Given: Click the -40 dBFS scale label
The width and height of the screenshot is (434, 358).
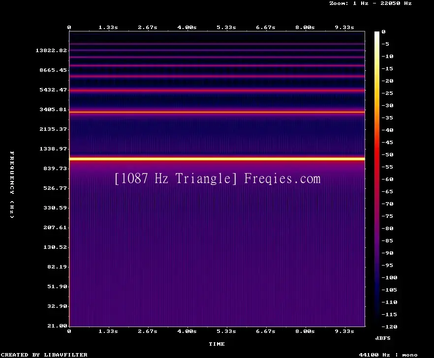Looking at the screenshot, I should click(387, 130).
